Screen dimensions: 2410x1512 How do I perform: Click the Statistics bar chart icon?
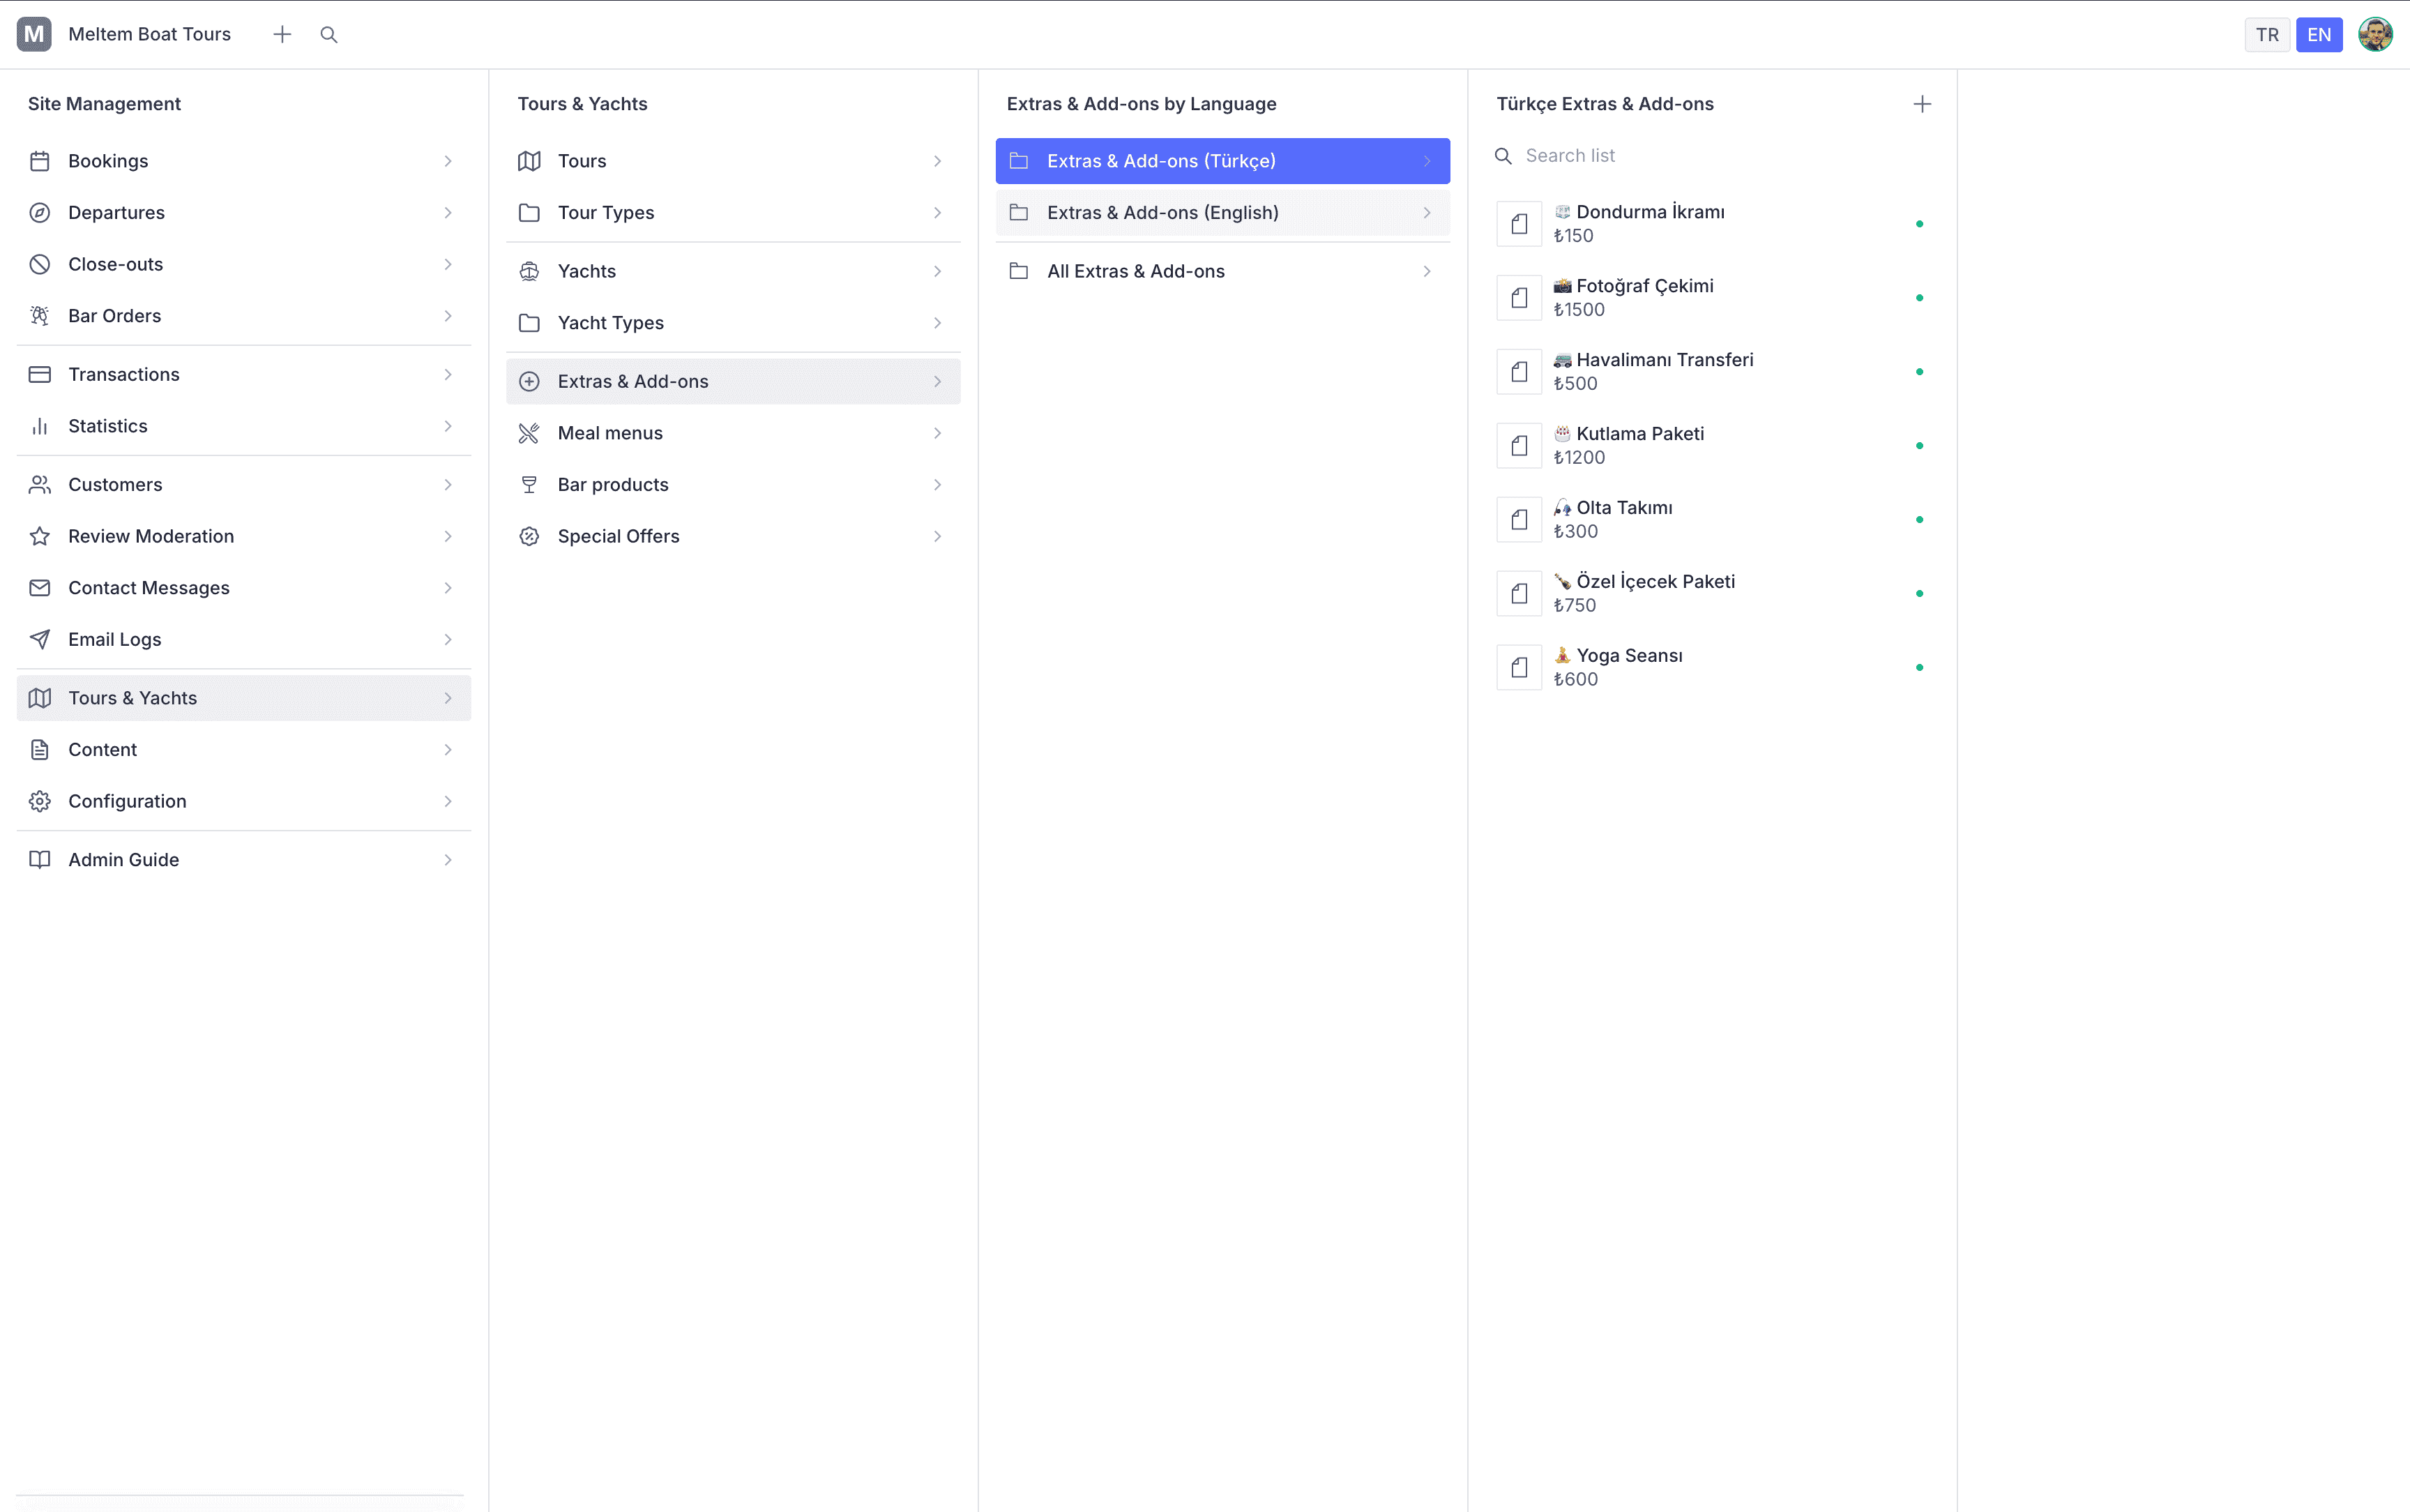tap(40, 426)
